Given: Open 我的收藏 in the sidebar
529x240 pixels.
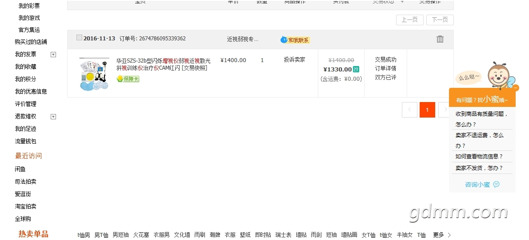Looking at the screenshot, I should point(25,67).
